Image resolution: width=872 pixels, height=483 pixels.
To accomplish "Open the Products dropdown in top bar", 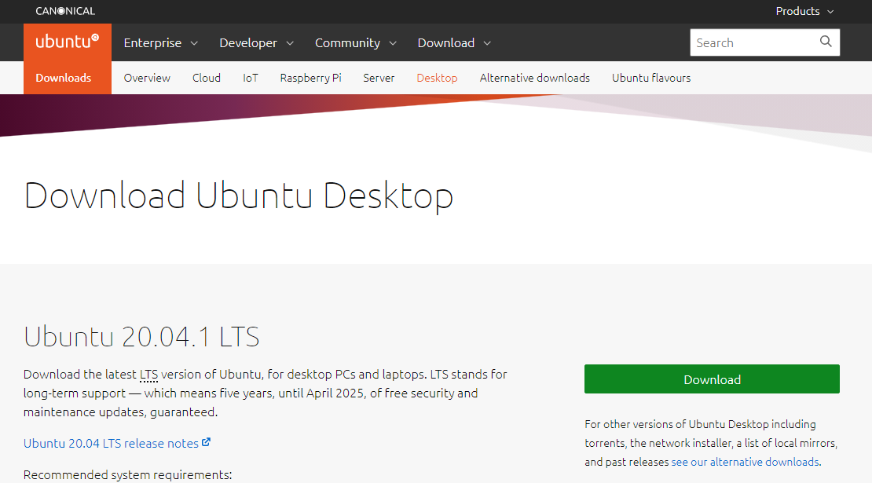I will click(804, 11).
